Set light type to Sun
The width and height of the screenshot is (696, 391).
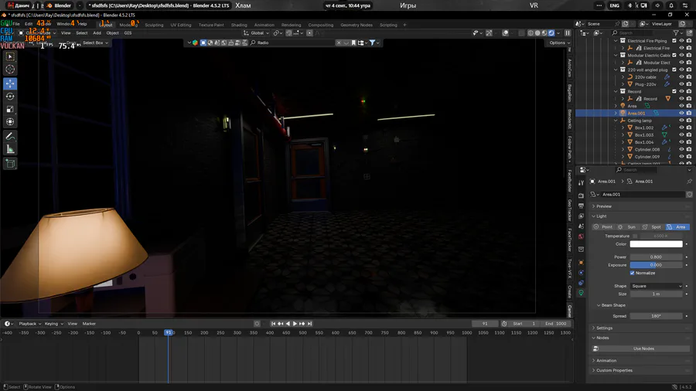[628, 227]
